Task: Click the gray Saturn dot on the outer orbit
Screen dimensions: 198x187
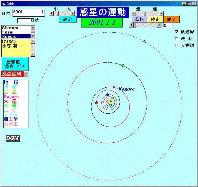Action: (x=145, y=42)
